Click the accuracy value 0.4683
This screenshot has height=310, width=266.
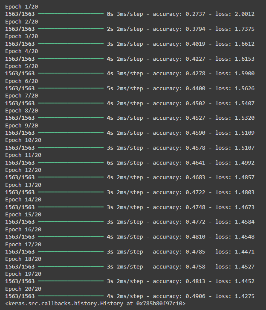pyautogui.click(x=195, y=177)
